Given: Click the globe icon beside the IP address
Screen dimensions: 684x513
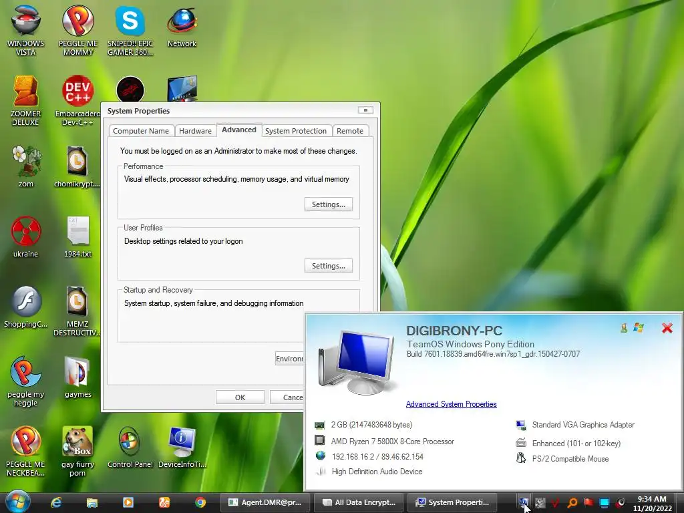Looking at the screenshot, I should coord(320,456).
